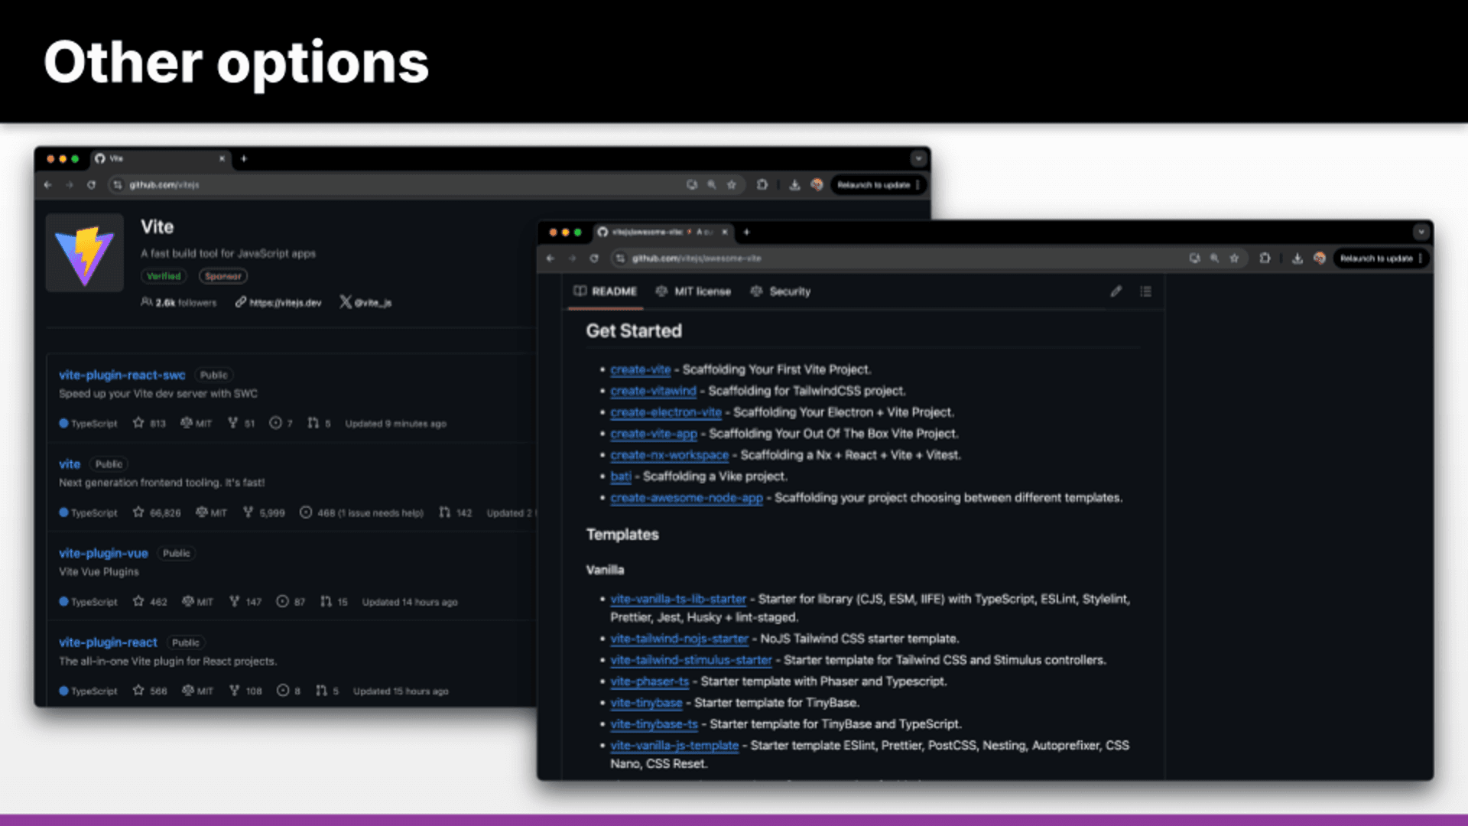Click the vite-vanilla-ts-lib-starter link
Screen dimensions: 1468x826
click(x=677, y=598)
